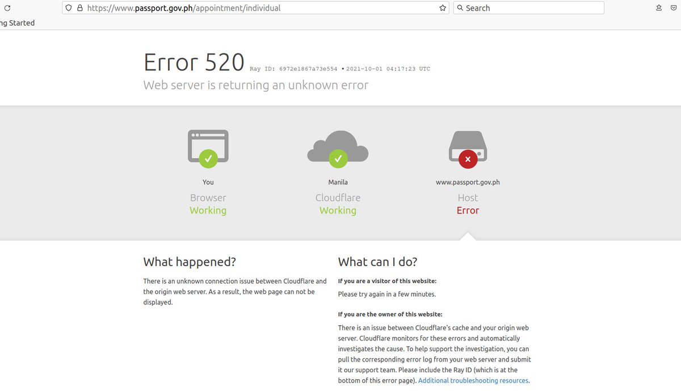
Task: Click the 'www.passport.gov.ph' host label
Action: [468, 182]
